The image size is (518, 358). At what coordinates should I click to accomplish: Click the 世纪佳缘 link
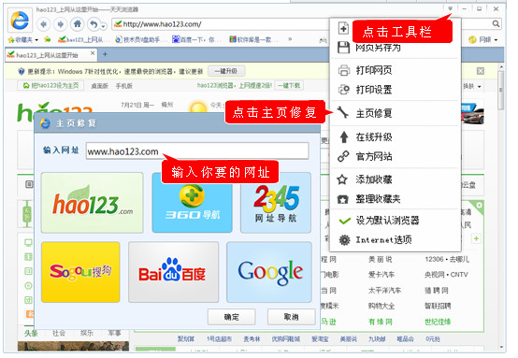438,322
